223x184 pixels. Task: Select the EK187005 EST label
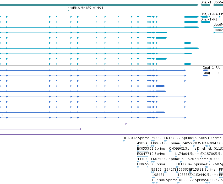coord(212,154)
